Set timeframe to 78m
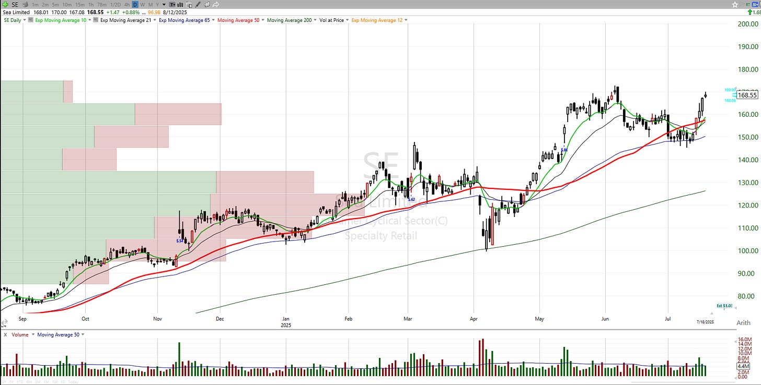Image resolution: width=761 pixels, height=385 pixels. tap(102, 5)
